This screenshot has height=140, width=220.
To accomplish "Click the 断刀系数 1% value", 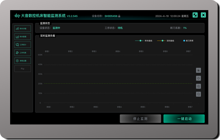I will tap(185, 28).
